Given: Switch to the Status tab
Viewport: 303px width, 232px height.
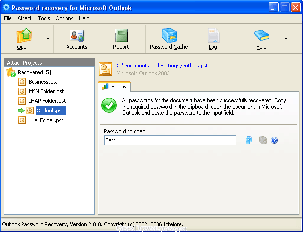Looking at the screenshot, I should (x=114, y=87).
